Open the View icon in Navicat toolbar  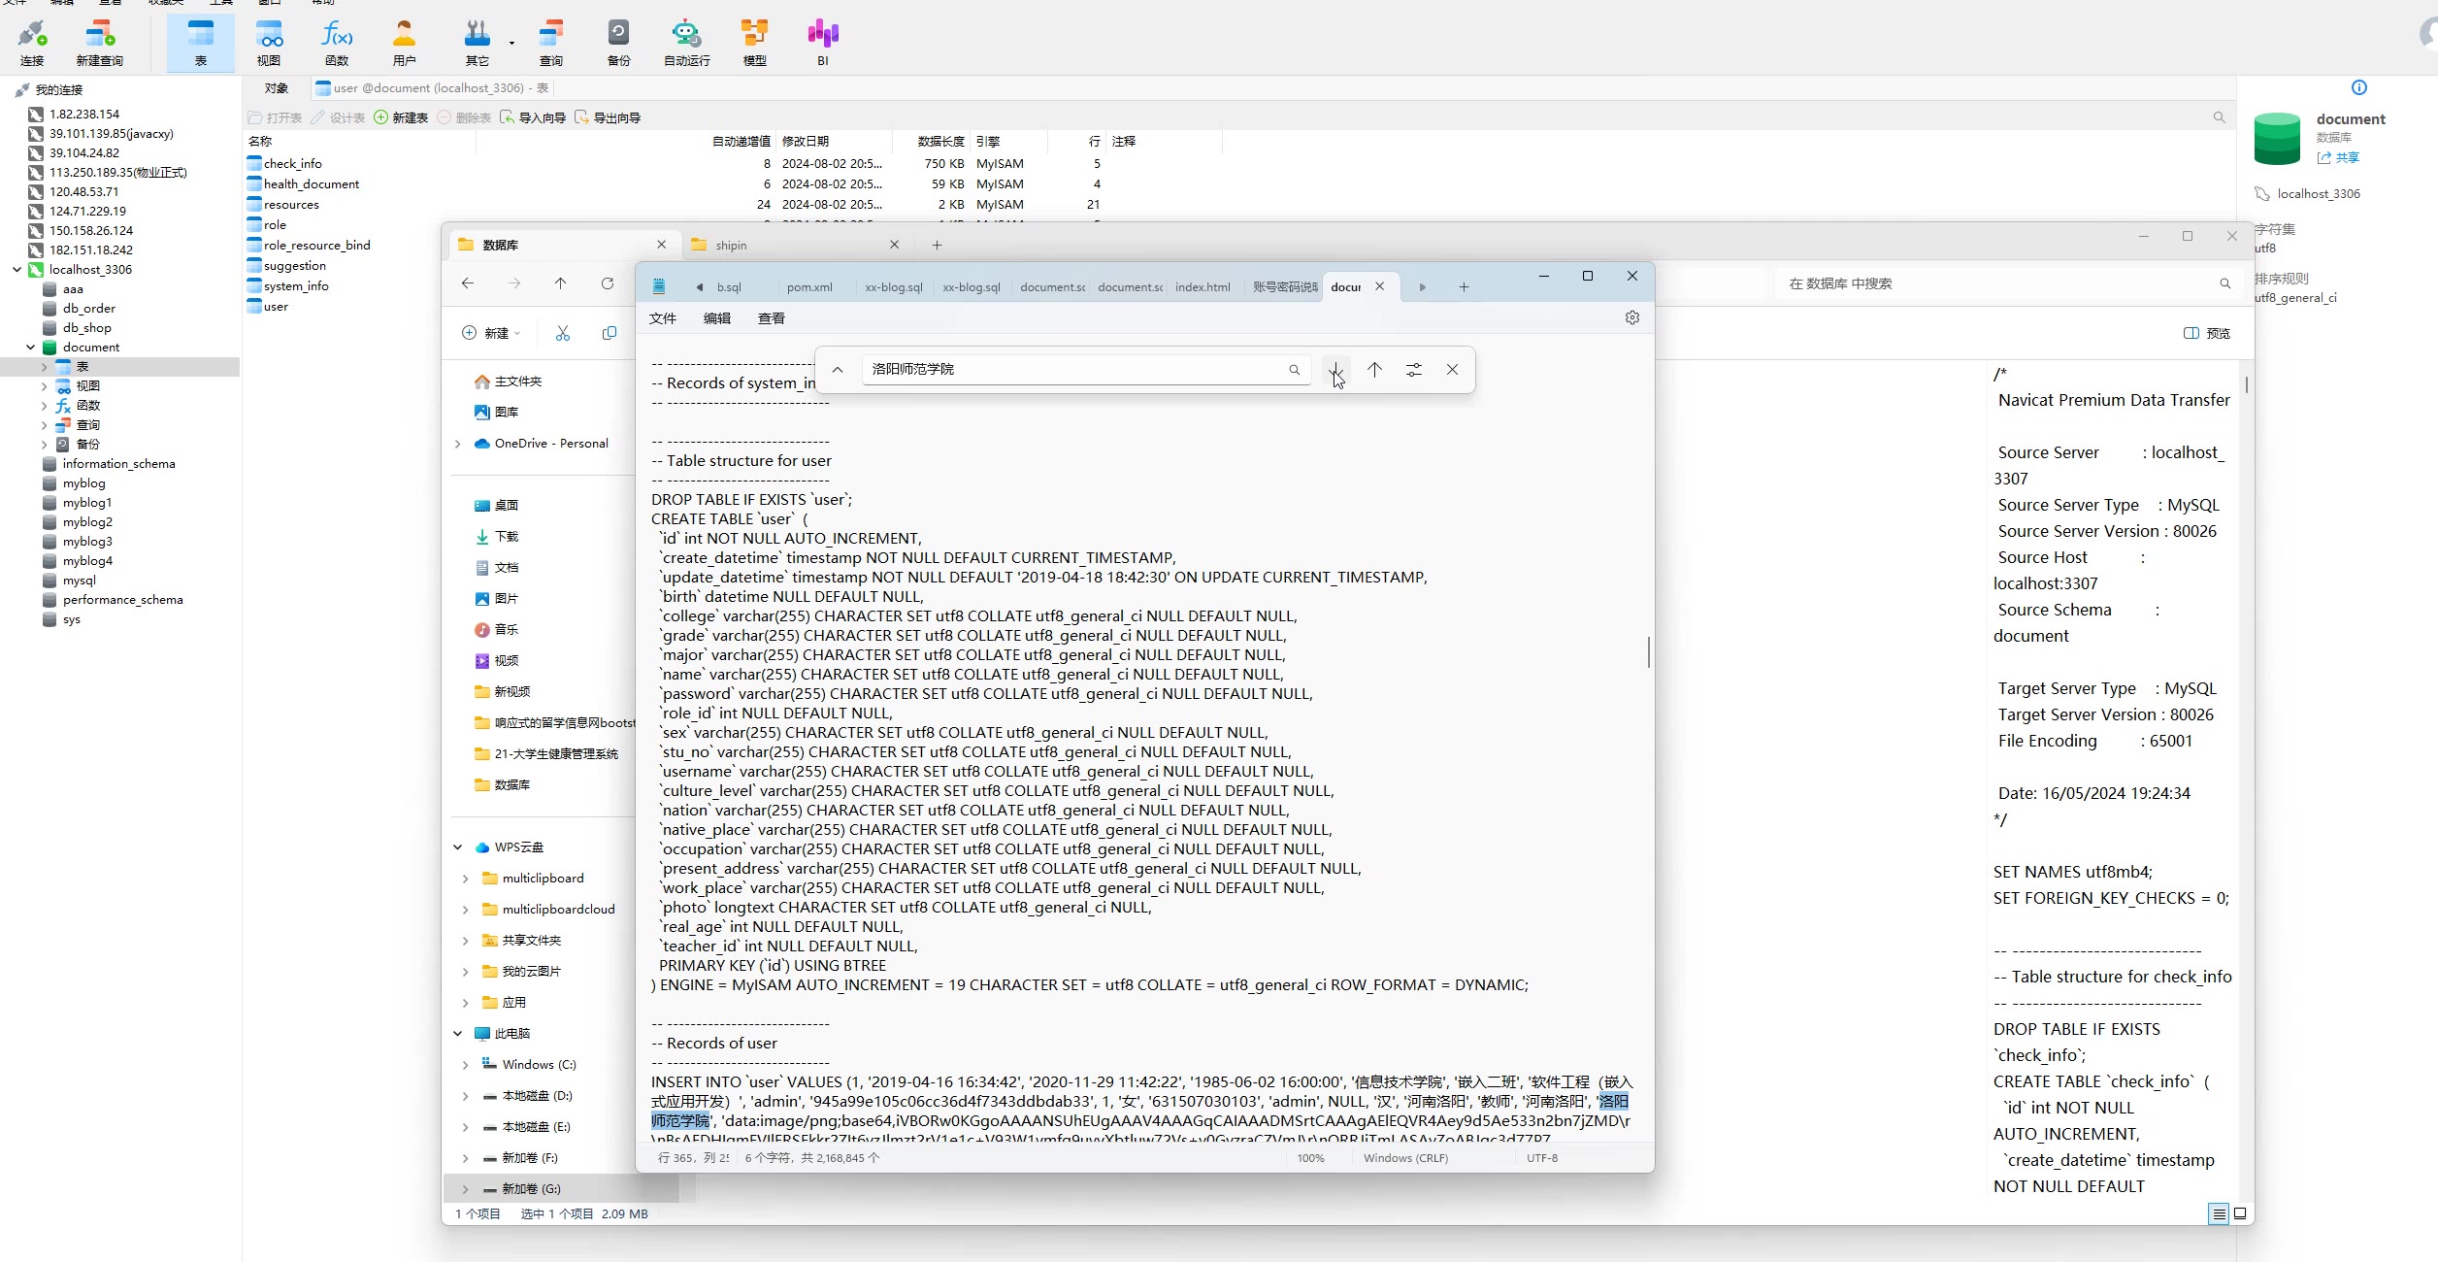click(x=269, y=43)
